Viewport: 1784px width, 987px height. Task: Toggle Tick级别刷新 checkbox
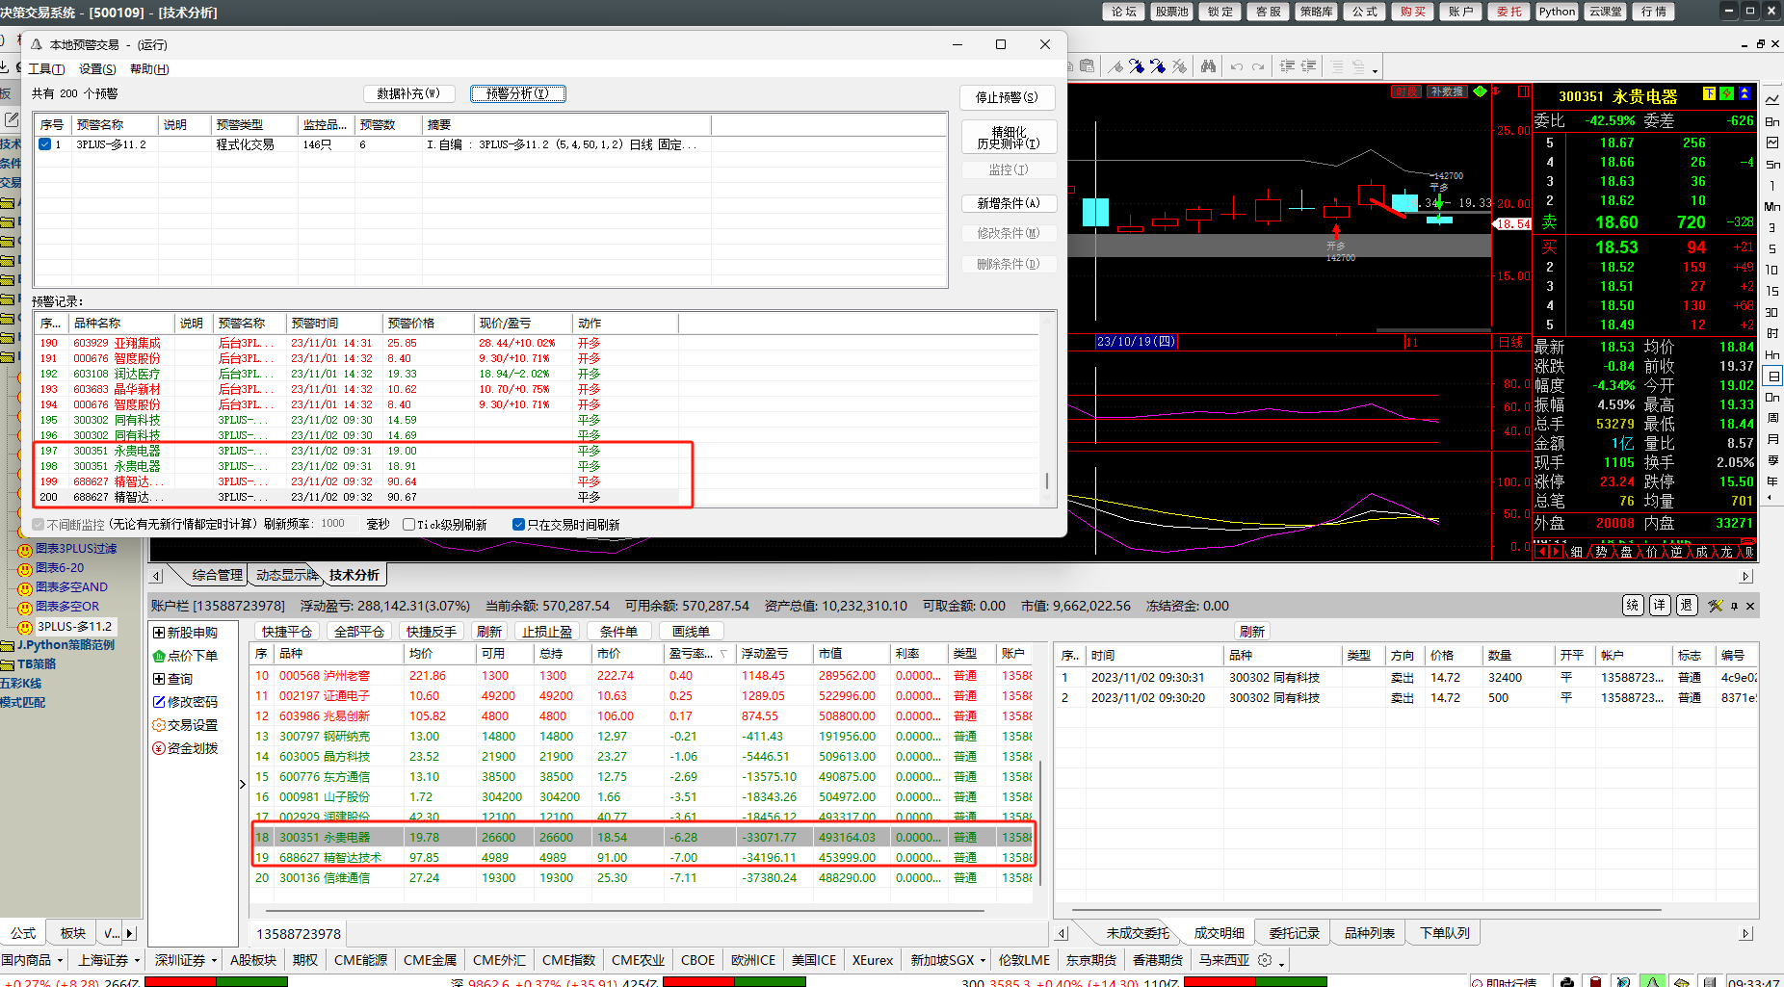point(408,525)
